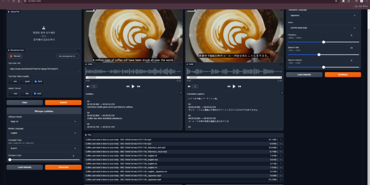Image resolution: width=370 pixels, height=185 pixels.
Task: Start microphone recording with the Record button
Action: click(15, 56)
